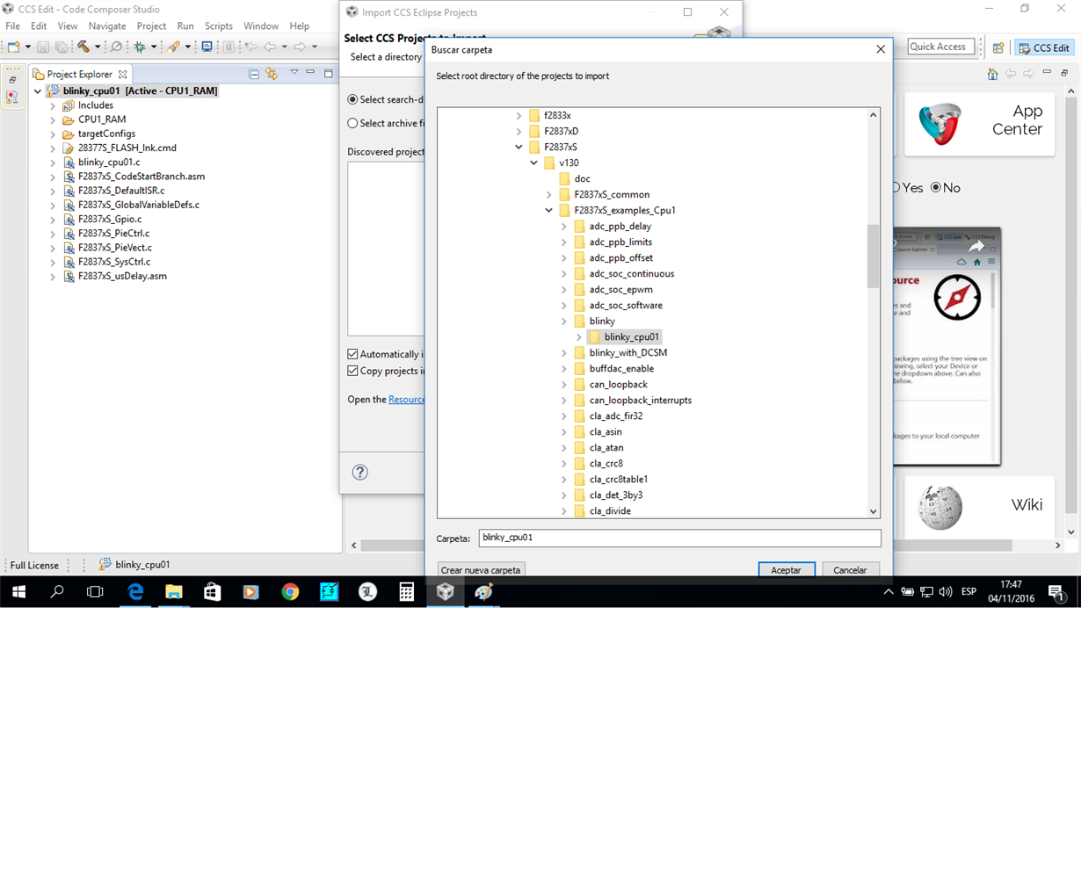Collapse F2837xS_examples_Cpu1 folder

point(548,210)
